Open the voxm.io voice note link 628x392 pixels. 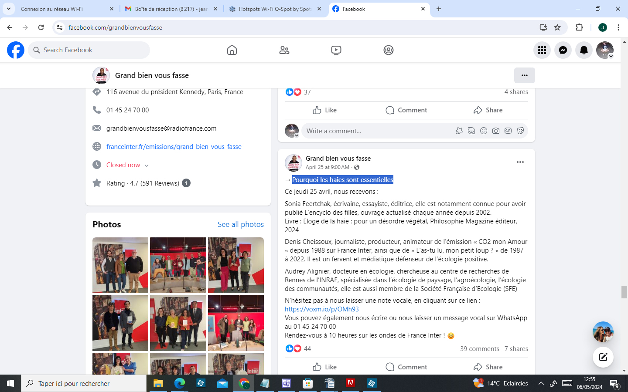tap(322, 309)
